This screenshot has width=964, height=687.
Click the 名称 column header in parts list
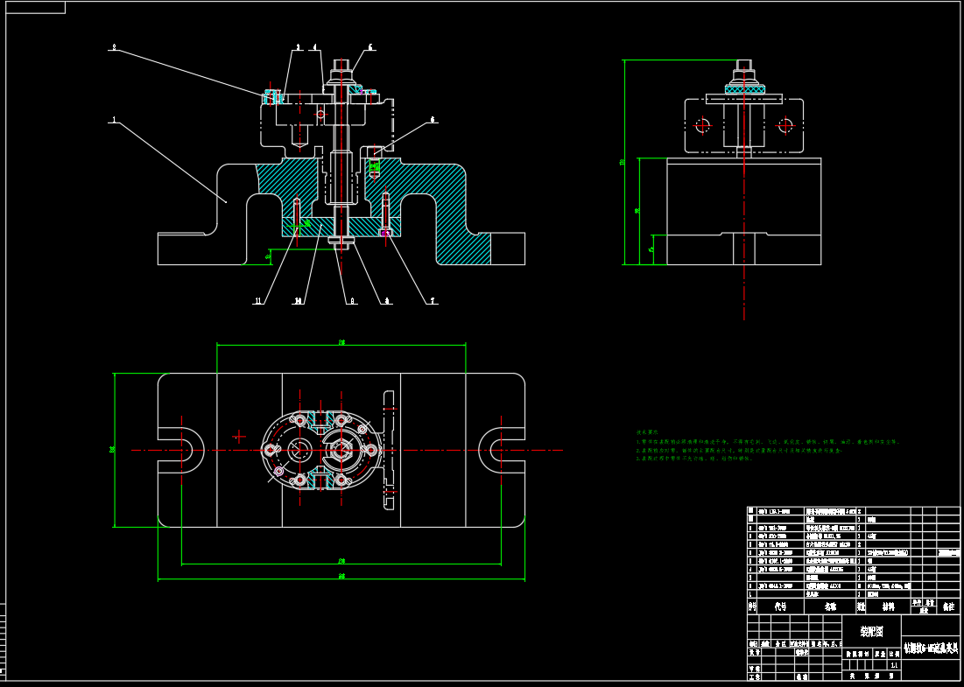point(830,606)
